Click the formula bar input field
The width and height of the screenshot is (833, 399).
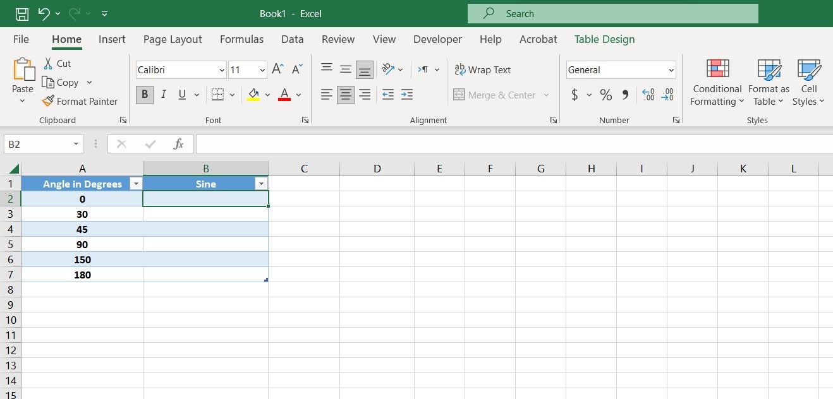point(514,144)
